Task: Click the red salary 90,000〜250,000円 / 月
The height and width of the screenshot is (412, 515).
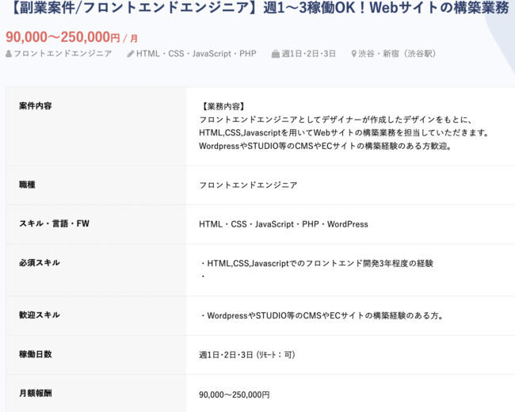Action: click(x=71, y=37)
